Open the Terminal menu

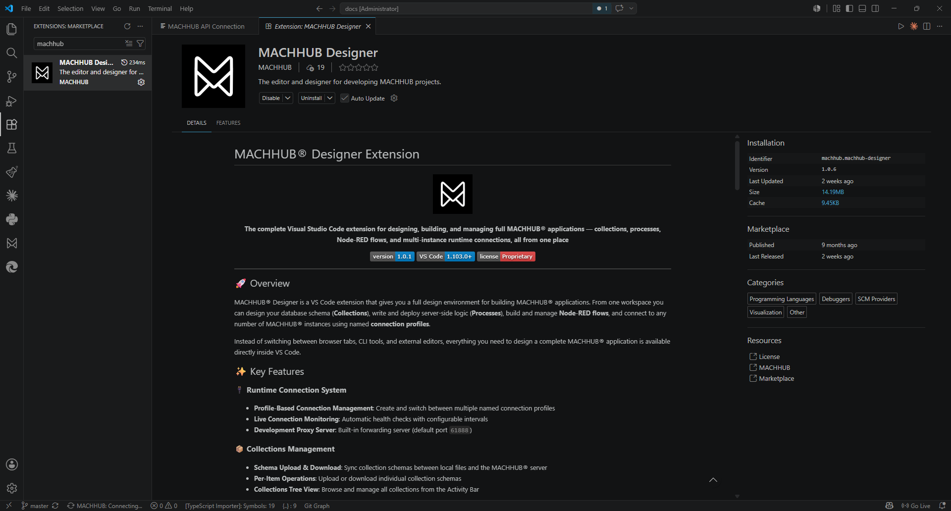pyautogui.click(x=159, y=8)
